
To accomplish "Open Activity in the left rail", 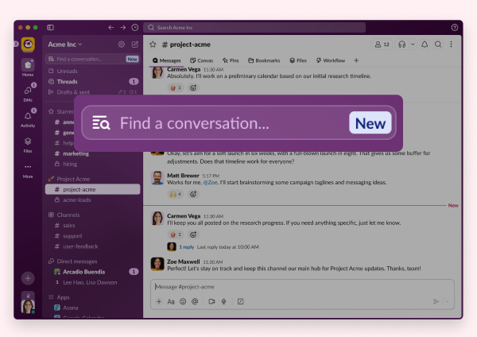I will point(28,118).
